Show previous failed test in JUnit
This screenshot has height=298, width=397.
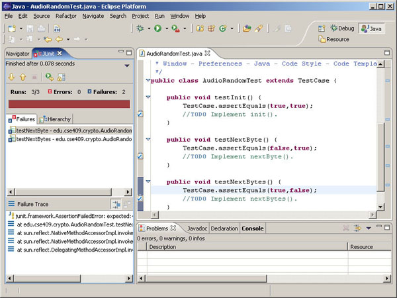[x=21, y=77]
